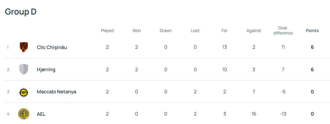The width and height of the screenshot is (330, 124).
Task: Click the Hjørring placeholder shield icon
Action: [x=24, y=69]
